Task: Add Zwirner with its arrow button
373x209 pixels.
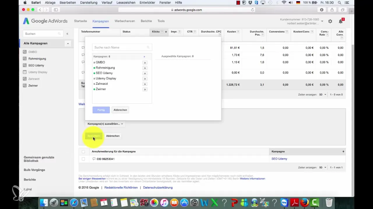Action: click(145, 89)
